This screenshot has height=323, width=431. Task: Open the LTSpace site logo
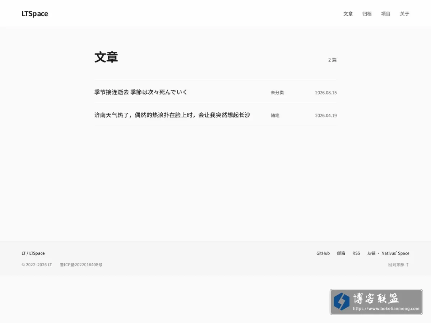pos(35,14)
